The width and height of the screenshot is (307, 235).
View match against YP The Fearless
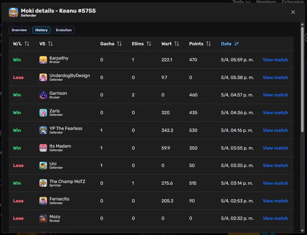[x=275, y=130]
